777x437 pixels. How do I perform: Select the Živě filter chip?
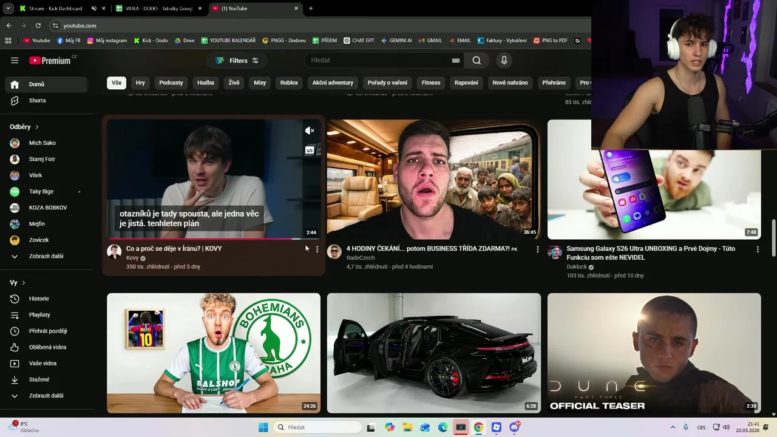pyautogui.click(x=234, y=83)
